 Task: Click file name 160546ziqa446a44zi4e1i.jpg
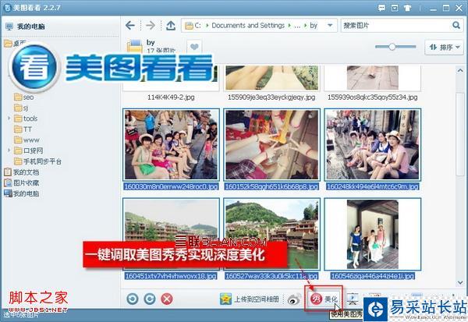click(x=373, y=276)
